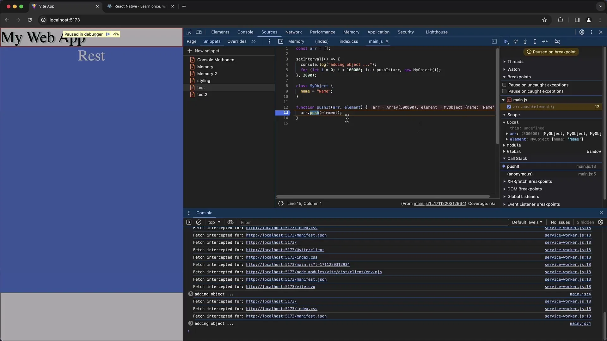607x341 pixels.
Task: Select the Console tab
Action: pos(245,32)
